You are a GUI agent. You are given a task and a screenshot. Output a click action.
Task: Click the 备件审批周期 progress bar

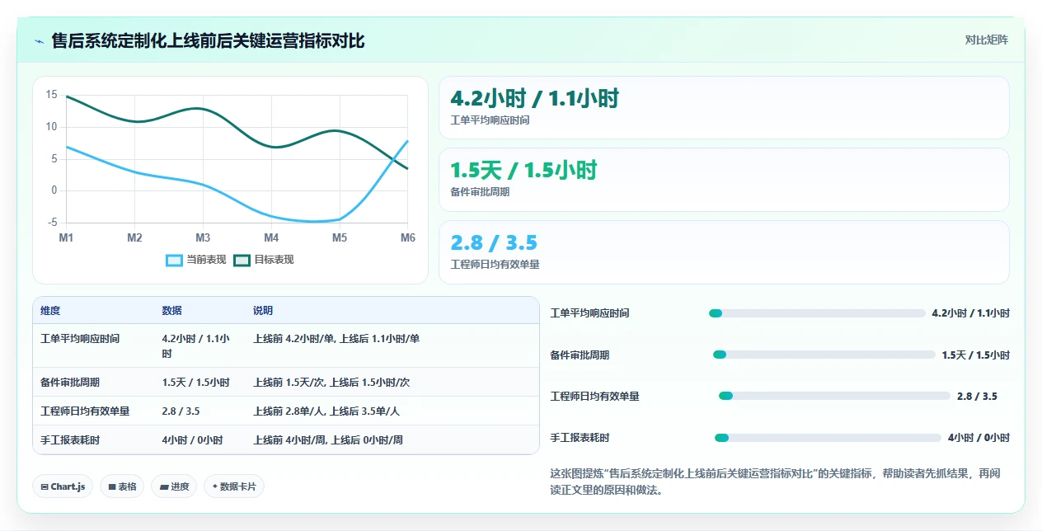coord(824,355)
